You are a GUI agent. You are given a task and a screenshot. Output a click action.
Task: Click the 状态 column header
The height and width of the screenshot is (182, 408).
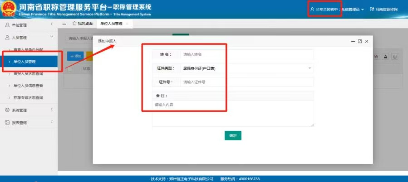click(x=87, y=69)
